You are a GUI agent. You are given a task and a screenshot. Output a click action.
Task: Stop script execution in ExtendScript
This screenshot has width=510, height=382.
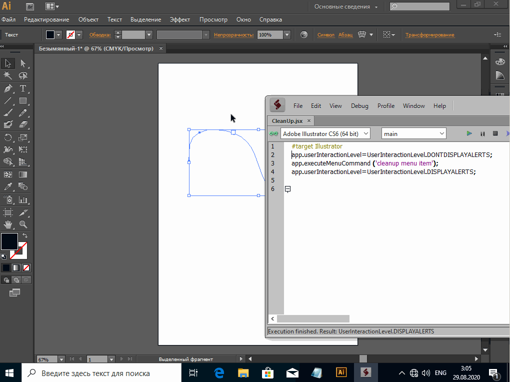[x=495, y=133]
